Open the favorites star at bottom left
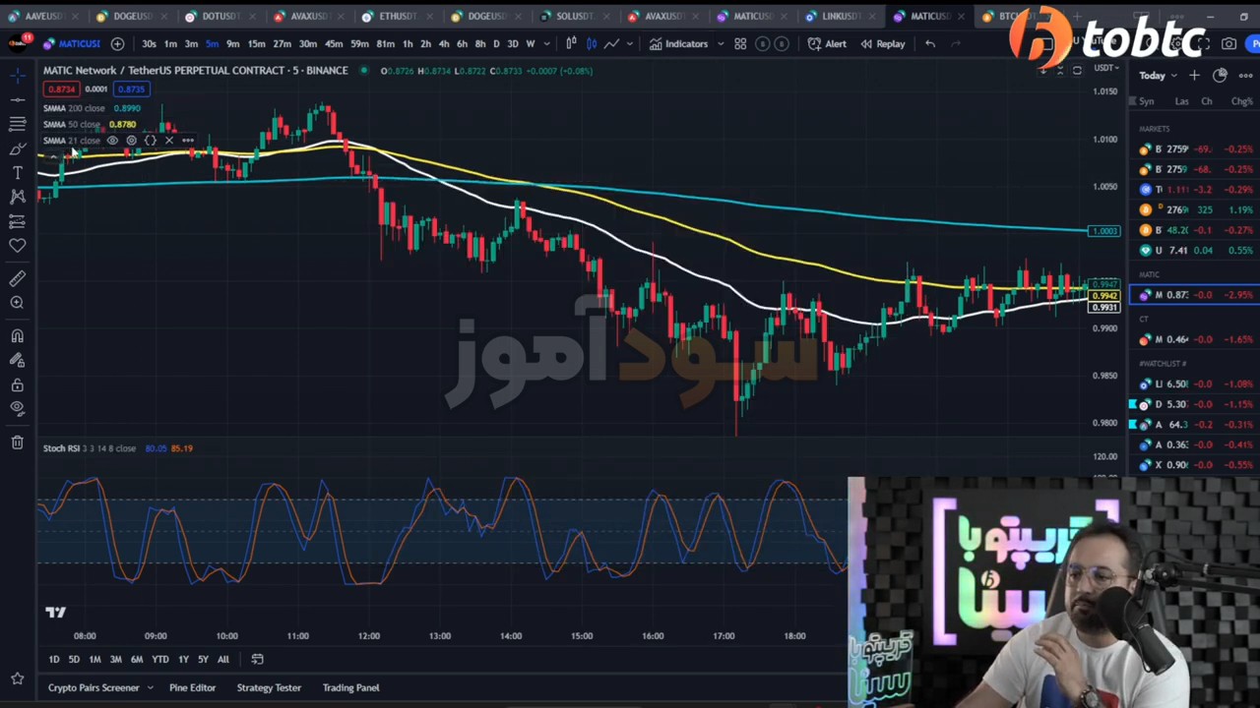Image resolution: width=1260 pixels, height=708 pixels. click(x=18, y=678)
